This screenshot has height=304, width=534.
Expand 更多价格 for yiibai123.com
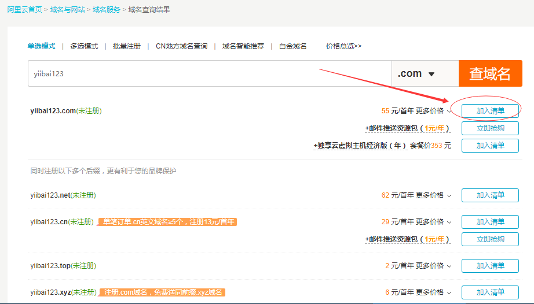[433, 111]
